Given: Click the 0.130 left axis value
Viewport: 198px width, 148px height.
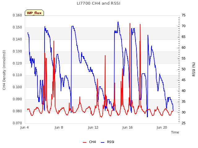Looking at the screenshot, I should 17,51.
